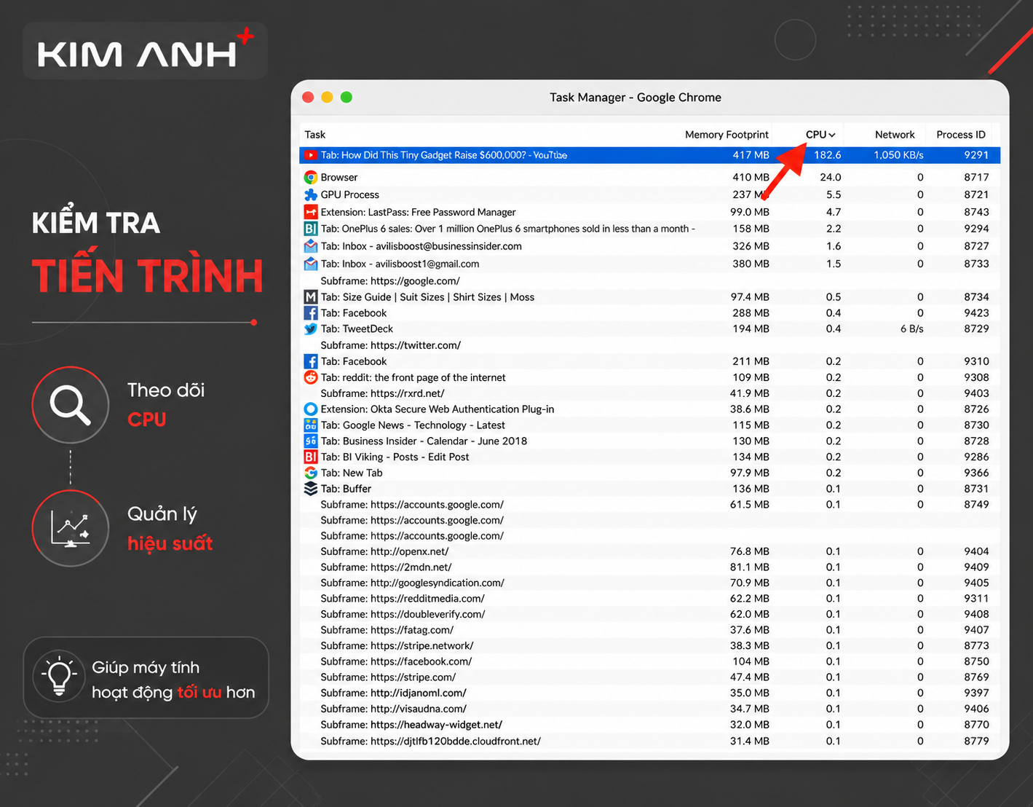Screen dimensions: 1033x807
Task: Select the Browser process row
Action: [649, 177]
